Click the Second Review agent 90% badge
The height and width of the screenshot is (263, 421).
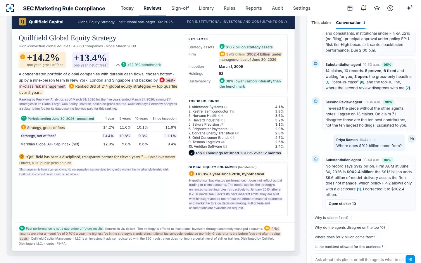[x=389, y=102]
